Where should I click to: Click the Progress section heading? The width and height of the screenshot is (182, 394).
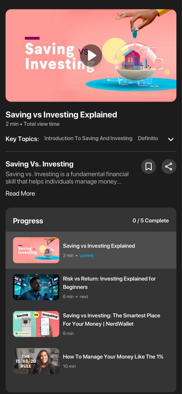(x=28, y=221)
